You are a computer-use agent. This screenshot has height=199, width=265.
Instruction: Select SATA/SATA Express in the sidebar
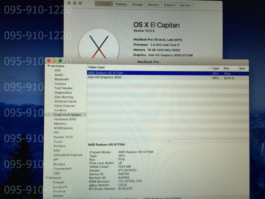click(x=68, y=155)
